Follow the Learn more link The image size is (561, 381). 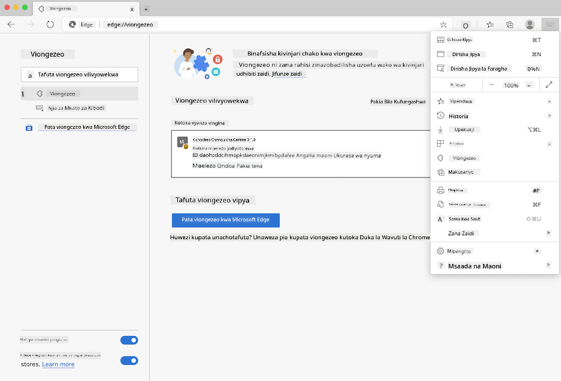(58, 364)
